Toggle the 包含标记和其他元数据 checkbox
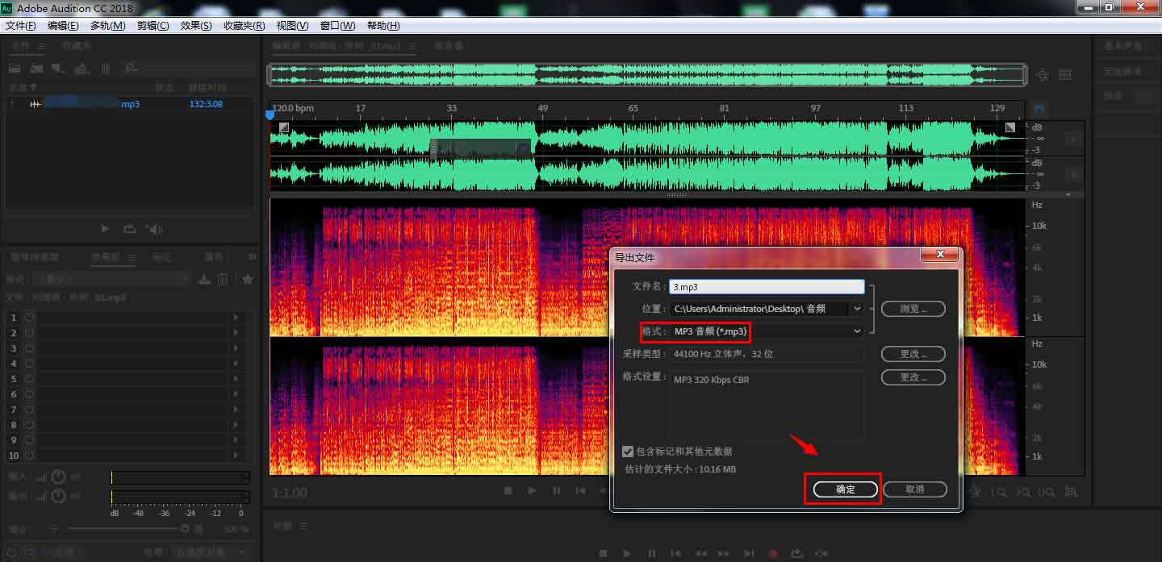 [x=628, y=452]
